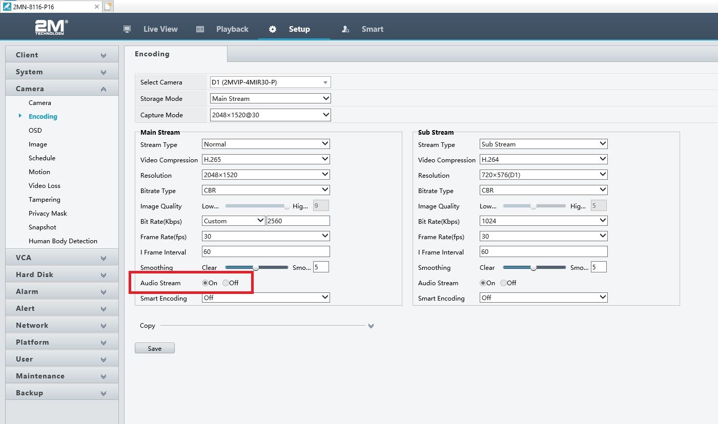Click the Live View monitor icon
This screenshot has width=718, height=424.
coord(127,29)
